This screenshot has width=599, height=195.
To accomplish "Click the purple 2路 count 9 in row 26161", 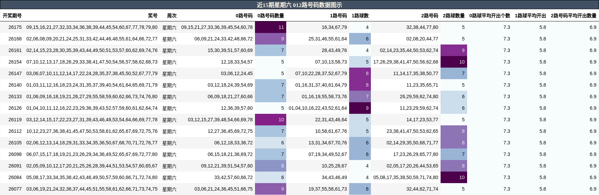I will point(454,50).
